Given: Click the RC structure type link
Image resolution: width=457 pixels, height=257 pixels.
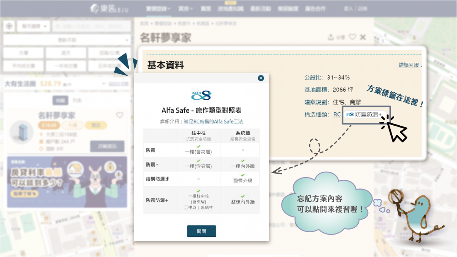Looking at the screenshot, I should coord(337,114).
